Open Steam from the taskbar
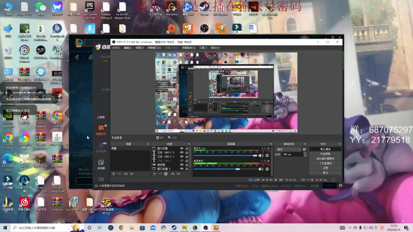Screen dimensions: 413x232 pos(174,228)
